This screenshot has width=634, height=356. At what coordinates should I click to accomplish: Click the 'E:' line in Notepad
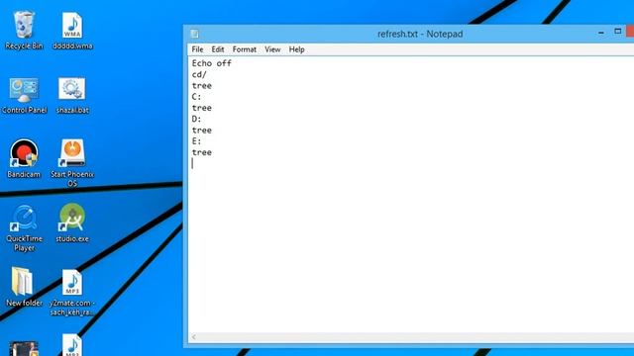196,141
